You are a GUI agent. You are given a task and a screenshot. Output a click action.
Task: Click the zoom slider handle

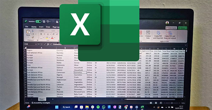tap(172, 103)
